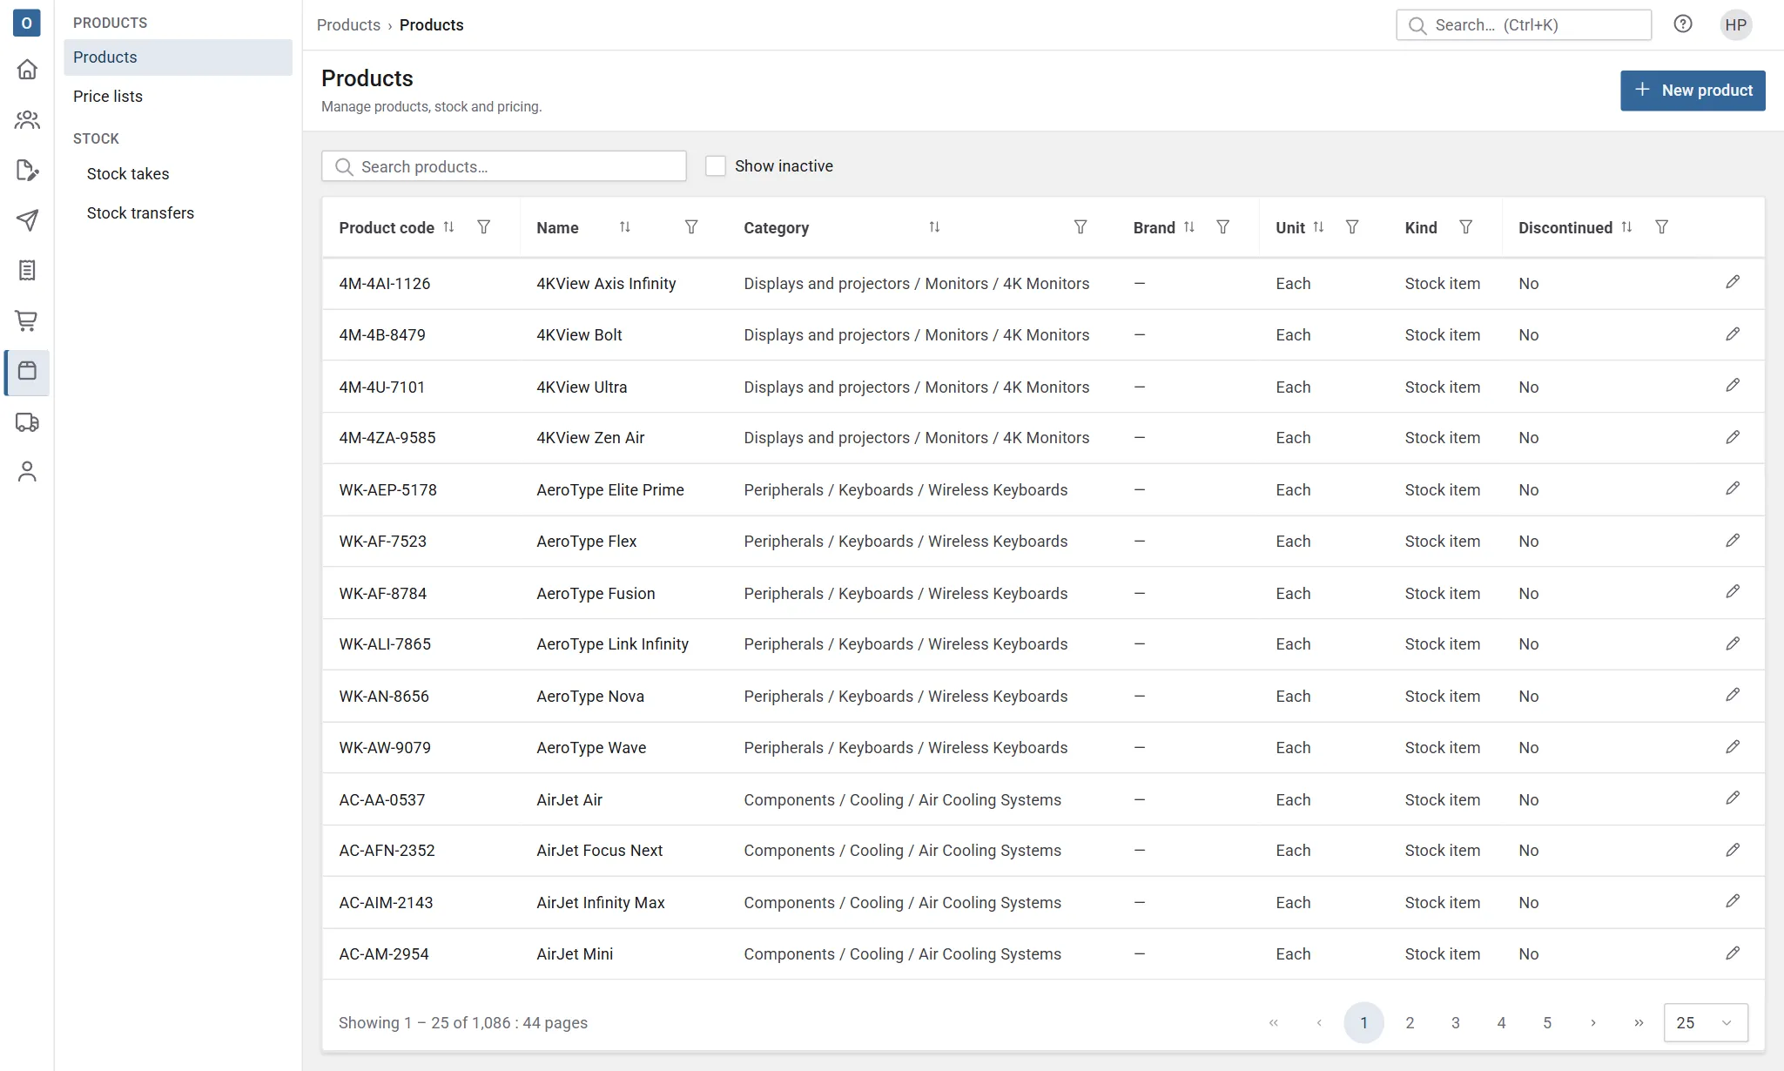Select the WK-AEP-5178 product code
The height and width of the screenshot is (1071, 1784).
pyautogui.click(x=388, y=490)
